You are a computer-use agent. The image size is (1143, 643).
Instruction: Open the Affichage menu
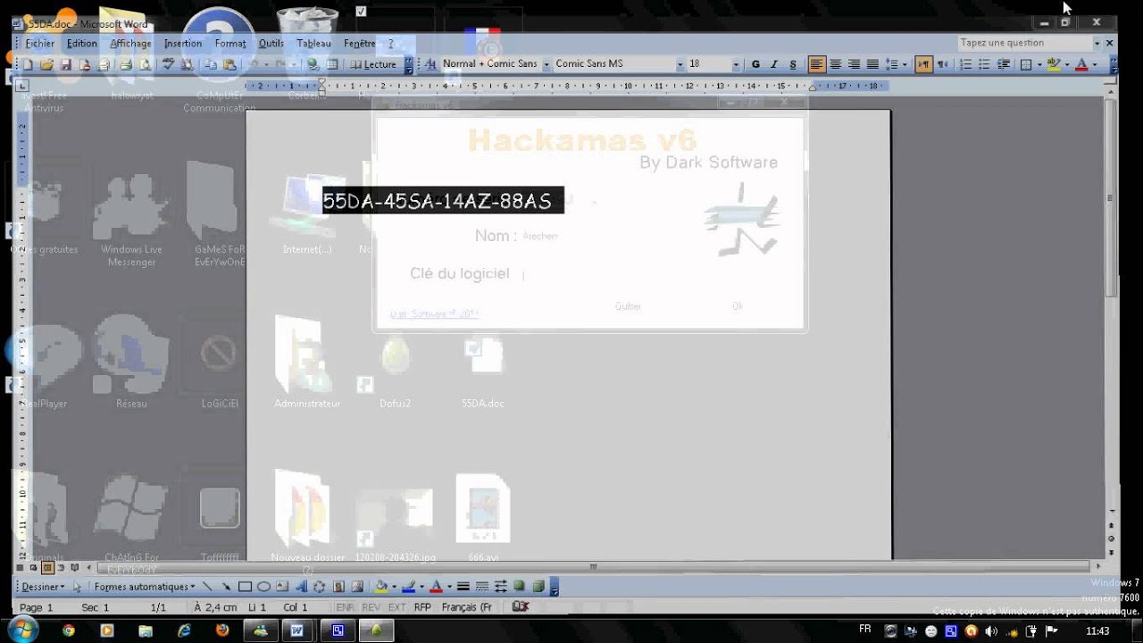pyautogui.click(x=131, y=43)
